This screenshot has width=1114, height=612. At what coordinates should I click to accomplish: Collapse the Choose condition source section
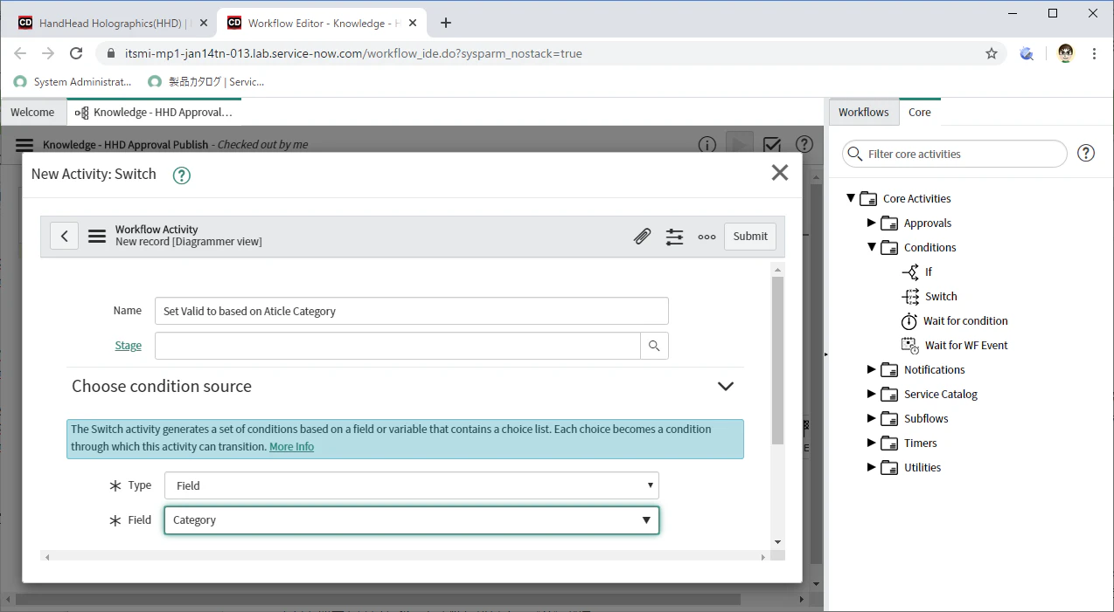[725, 386]
